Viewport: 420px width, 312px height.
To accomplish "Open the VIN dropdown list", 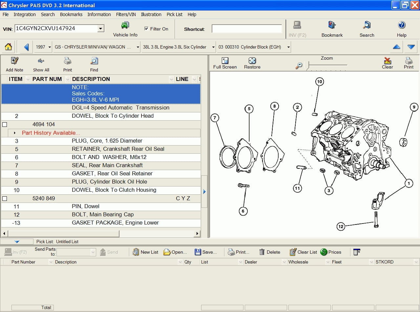I will click(x=101, y=29).
